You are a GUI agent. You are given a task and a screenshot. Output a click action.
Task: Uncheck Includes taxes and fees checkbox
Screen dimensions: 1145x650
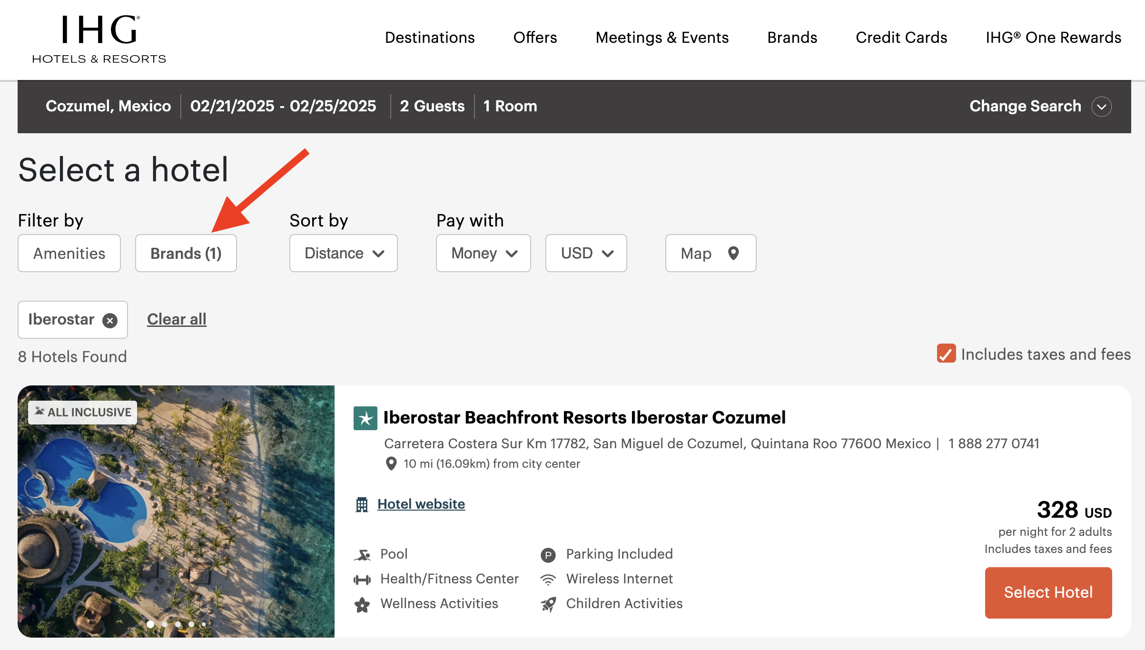point(947,354)
